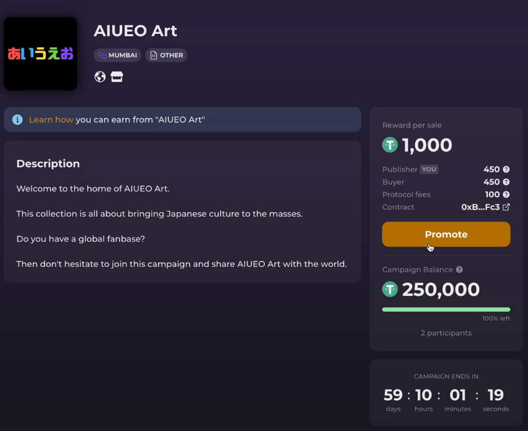Screen dimensions: 528x431
Task: Click the 2 participants text
Action: pyautogui.click(x=446, y=333)
